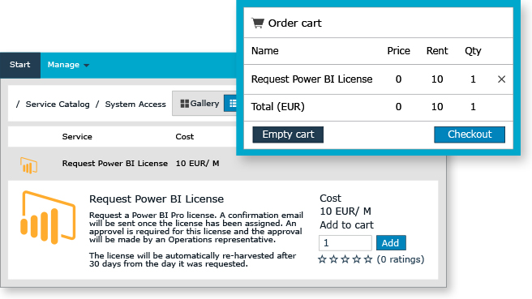Click the Total (EUR) row label
532x299 pixels.
(x=278, y=107)
